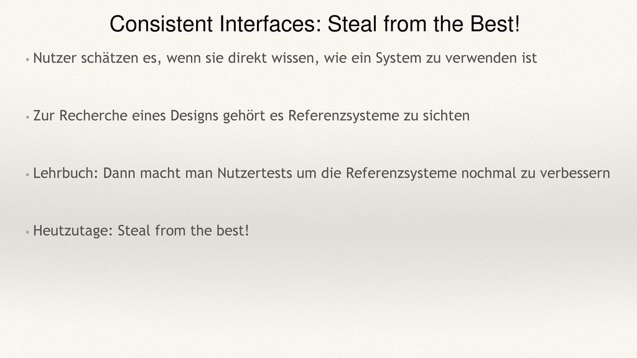
Task: Click the bullet marker before 'Zur Recherche'
Action: pyautogui.click(x=27, y=117)
